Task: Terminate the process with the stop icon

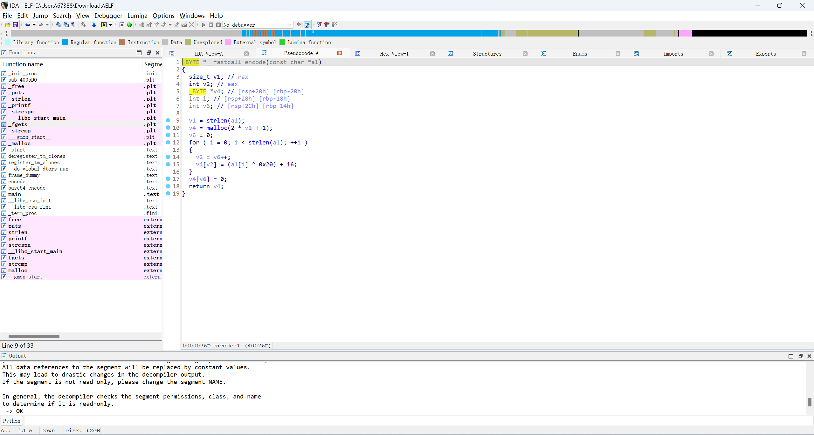Action: tap(218, 25)
